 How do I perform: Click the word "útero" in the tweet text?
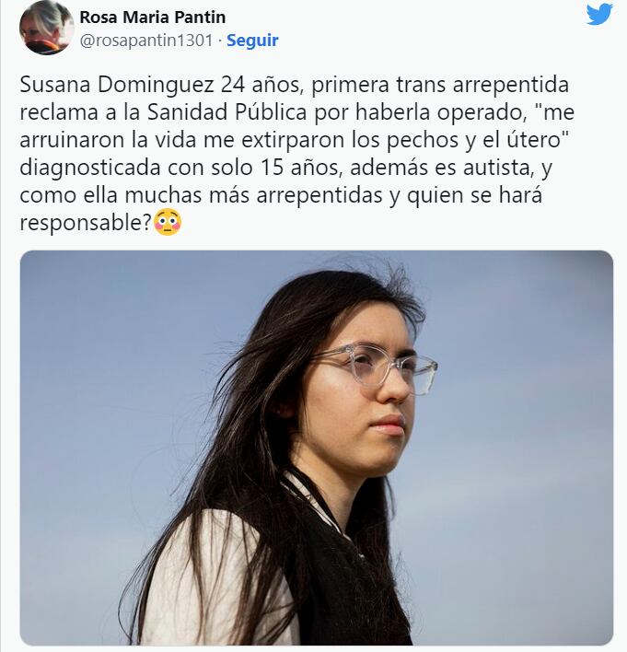pos(536,140)
